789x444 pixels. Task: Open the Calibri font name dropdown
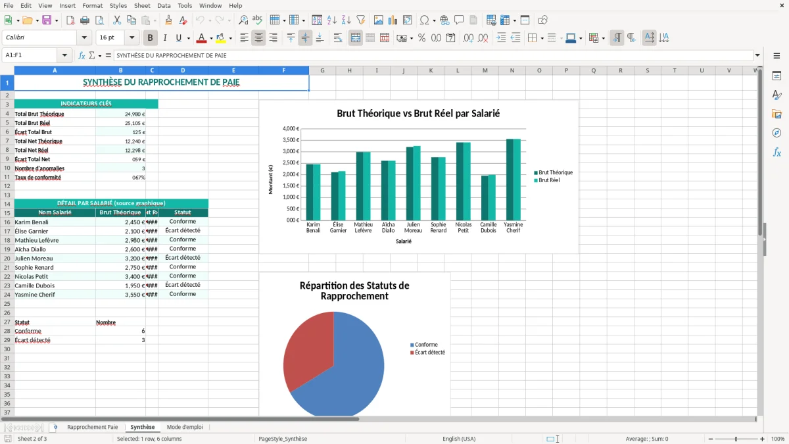[x=84, y=38]
